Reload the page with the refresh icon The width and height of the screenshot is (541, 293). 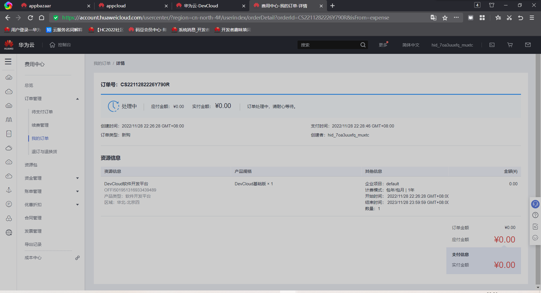(30, 18)
